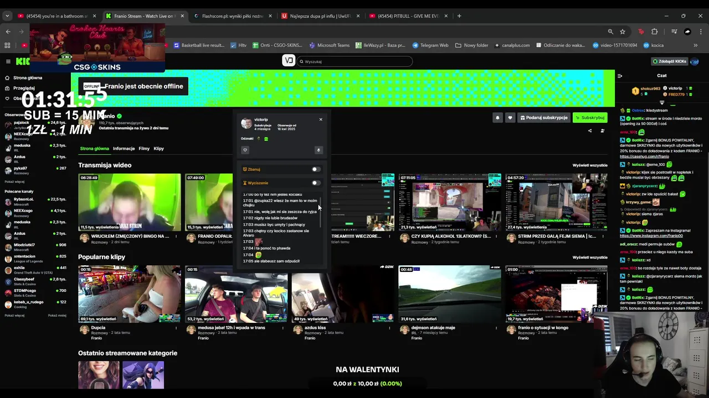
Task: Open instagram.com/franio00 link in chat
Action: pyautogui.click(x=651, y=236)
